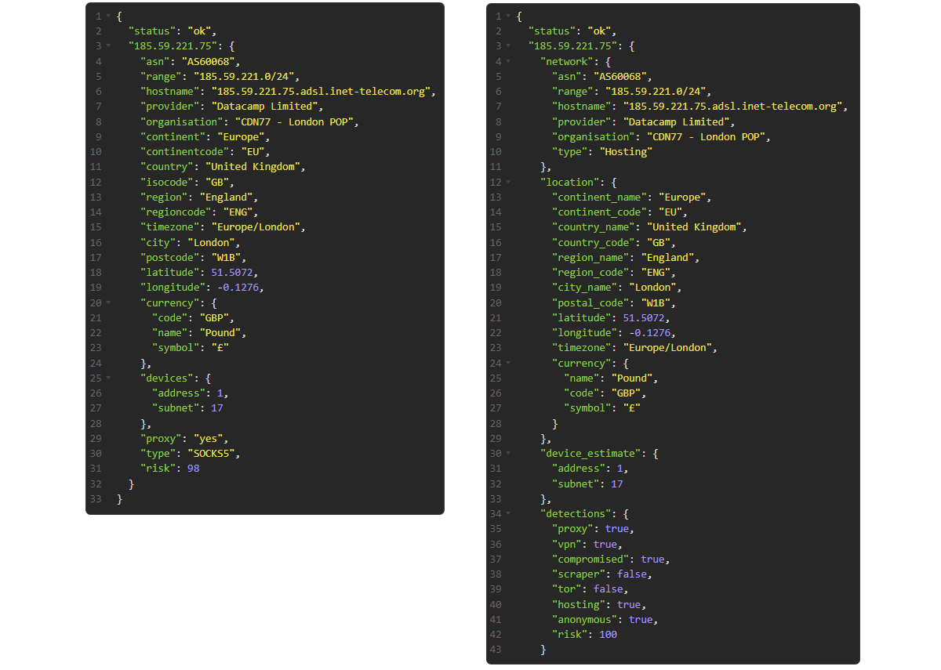This screenshot has width=941, height=670.
Task: Click the "vpn" key
Action: click(x=569, y=544)
